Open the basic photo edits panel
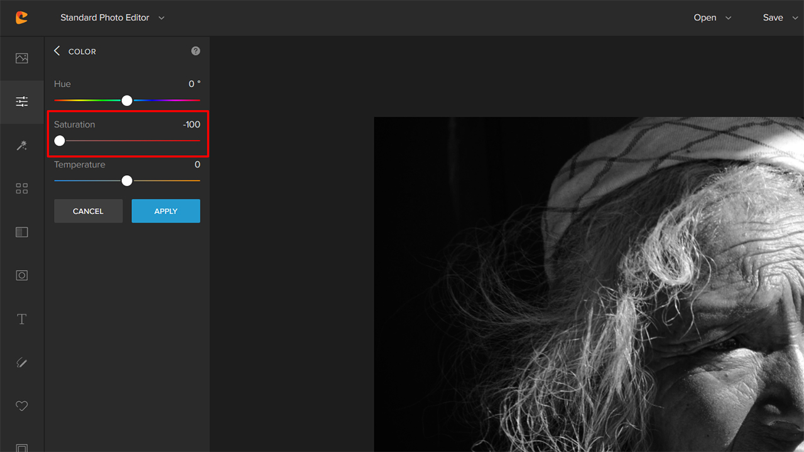This screenshot has width=804, height=452. click(21, 57)
